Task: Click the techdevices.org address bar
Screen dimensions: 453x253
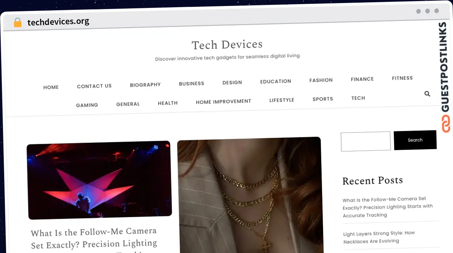Action: click(x=59, y=22)
